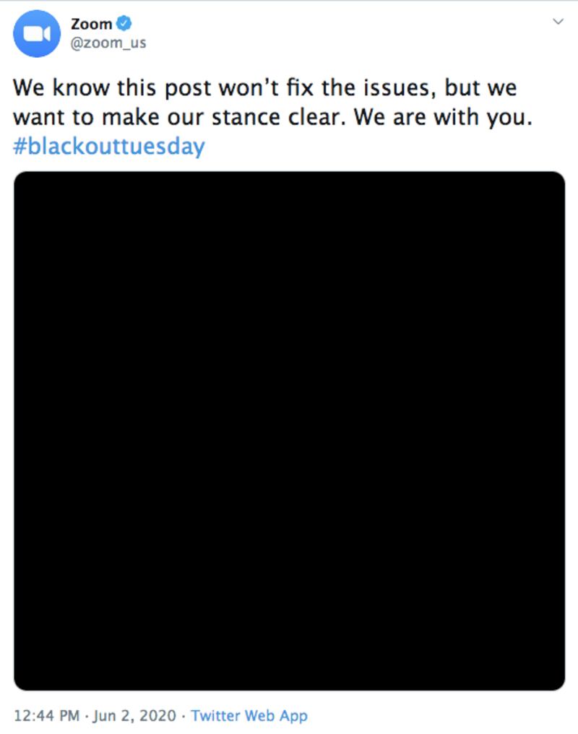Click the phrase 'but we' in tweet
578x734 pixels.
point(480,88)
